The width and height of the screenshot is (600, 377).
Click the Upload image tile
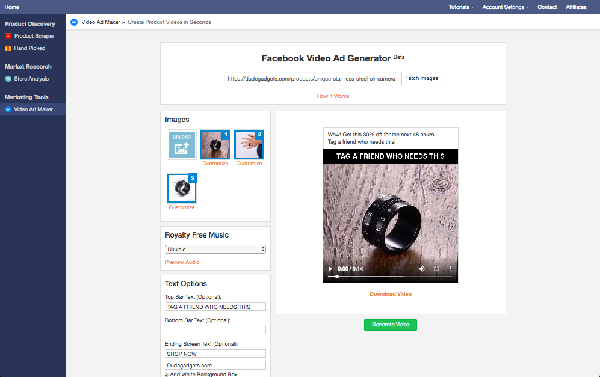coord(182,144)
